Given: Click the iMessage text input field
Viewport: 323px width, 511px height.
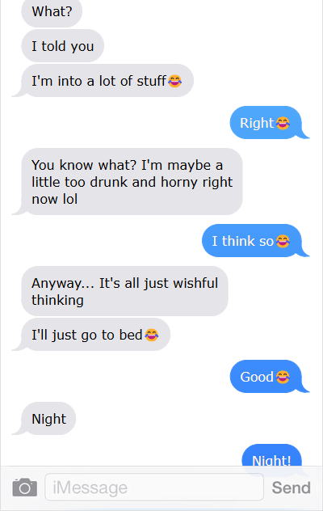Looking at the screenshot, I should [154, 488].
